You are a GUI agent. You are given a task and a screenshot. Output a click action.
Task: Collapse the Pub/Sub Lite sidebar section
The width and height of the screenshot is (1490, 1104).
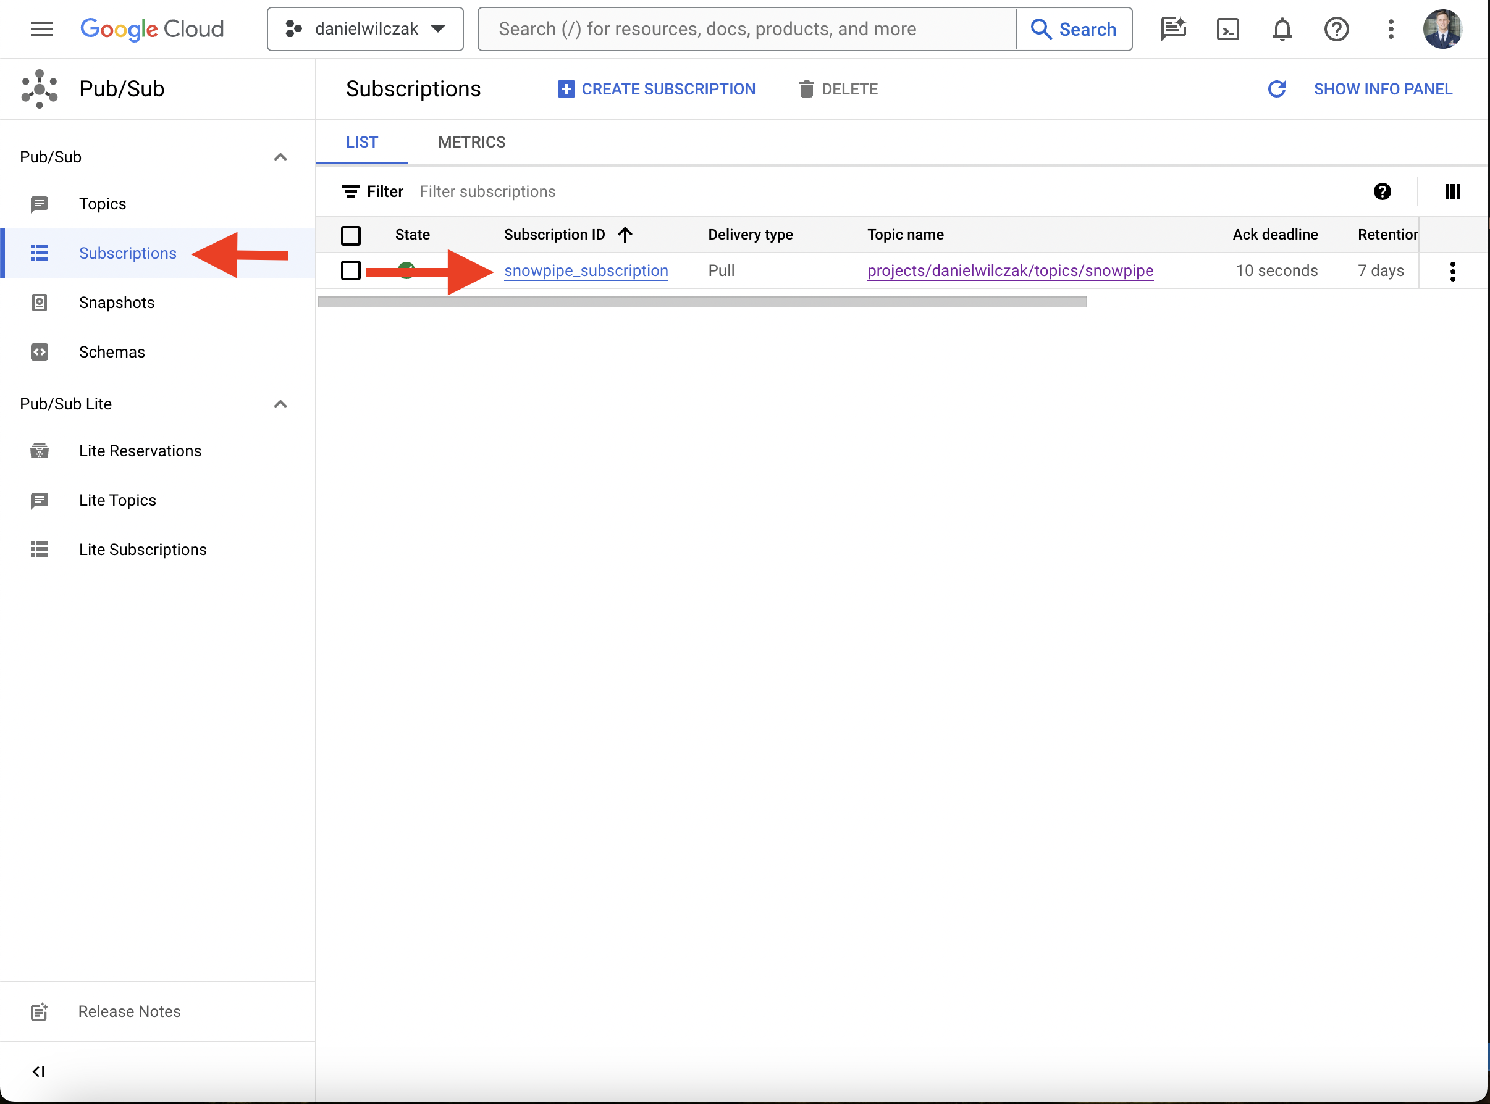coord(280,404)
